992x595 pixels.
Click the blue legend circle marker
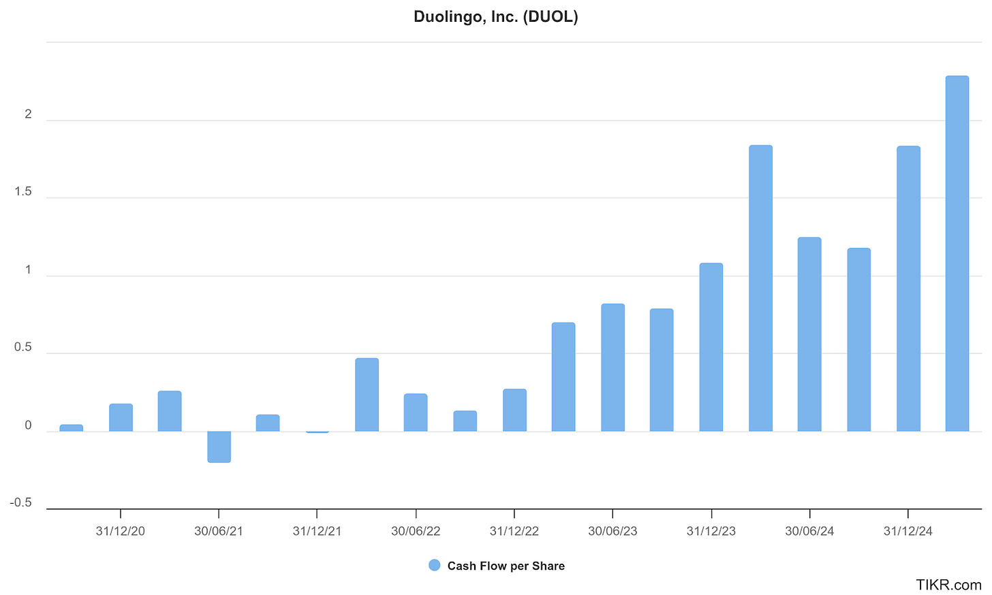click(x=434, y=565)
